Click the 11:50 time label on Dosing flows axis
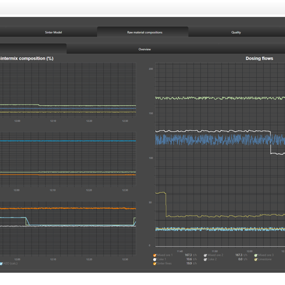Image resolution: width=285 pixels, height=285 pixels. (215, 251)
